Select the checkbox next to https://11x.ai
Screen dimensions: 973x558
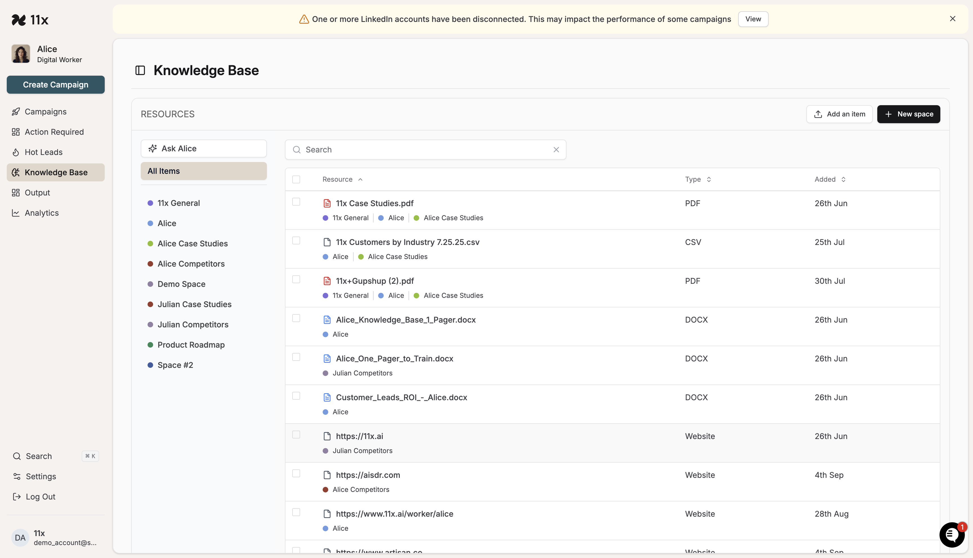296,435
